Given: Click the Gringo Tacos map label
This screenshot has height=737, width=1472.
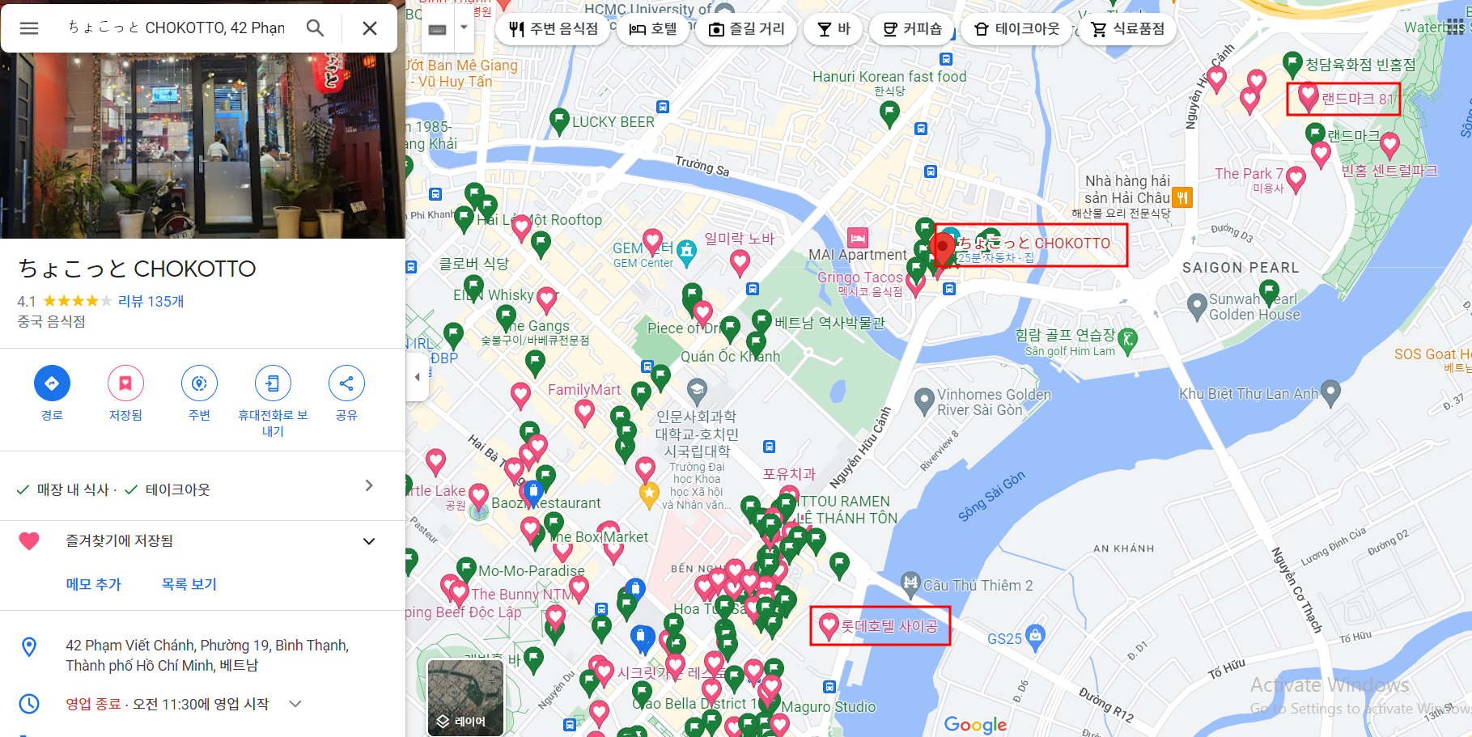Looking at the screenshot, I should [x=859, y=277].
